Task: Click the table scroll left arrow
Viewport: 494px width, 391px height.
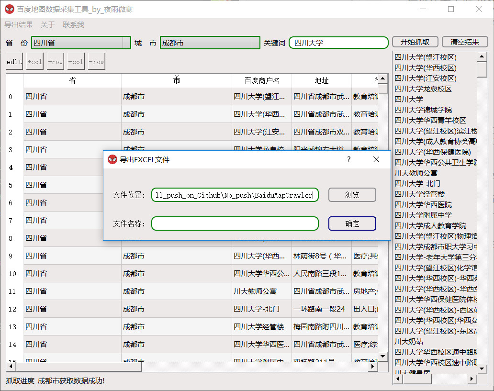Action: (11, 367)
